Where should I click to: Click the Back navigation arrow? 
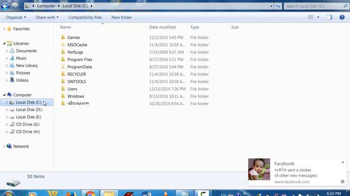pyautogui.click(x=5, y=6)
